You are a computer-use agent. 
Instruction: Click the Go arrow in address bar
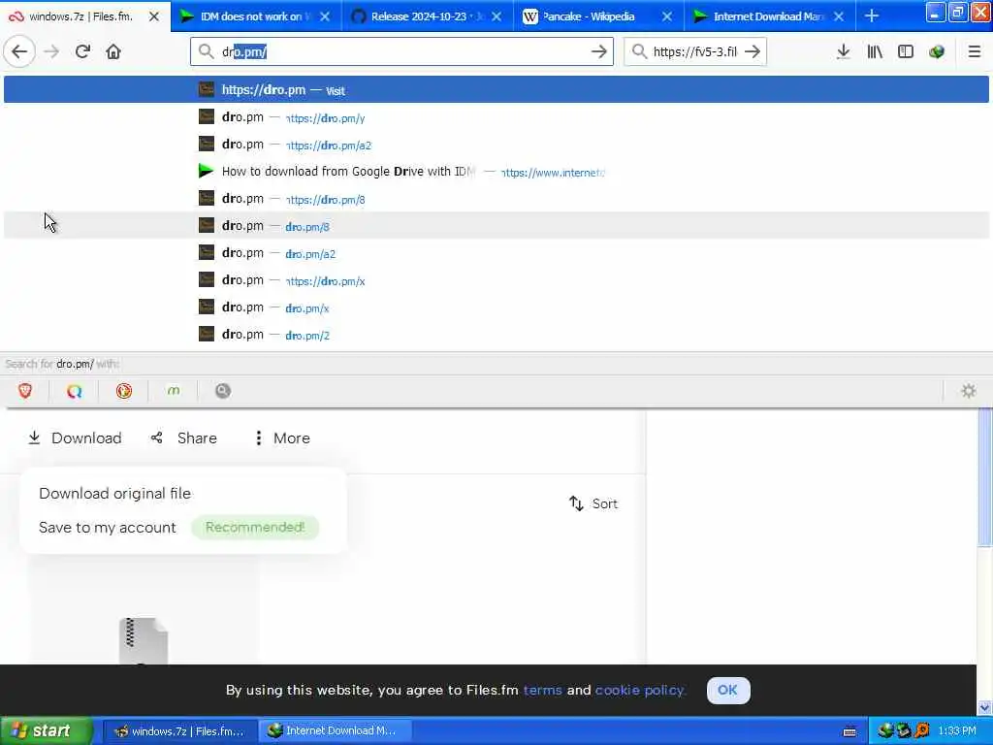click(x=598, y=52)
